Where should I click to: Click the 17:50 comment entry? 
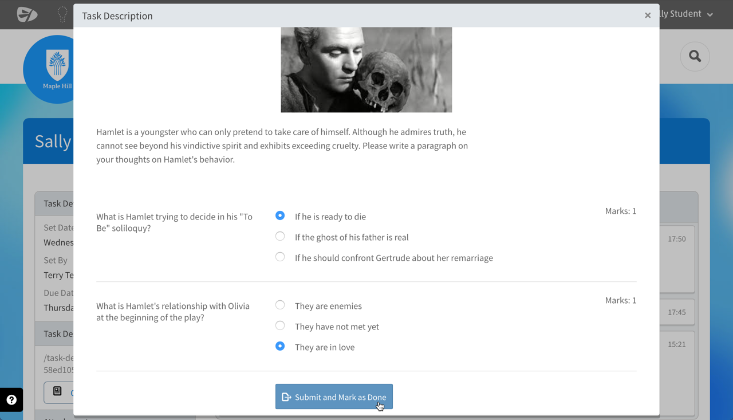pyautogui.click(x=676, y=239)
